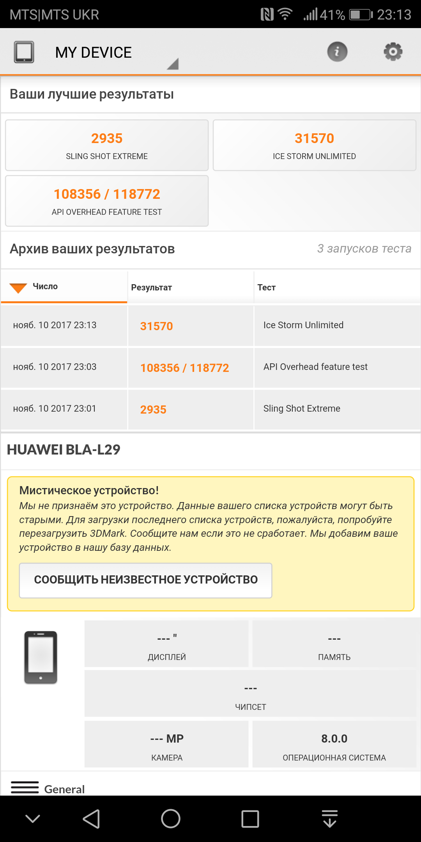The image size is (421, 842).
Task: Tap the HUAWEI BLA-L29 device heading
Action: click(64, 449)
